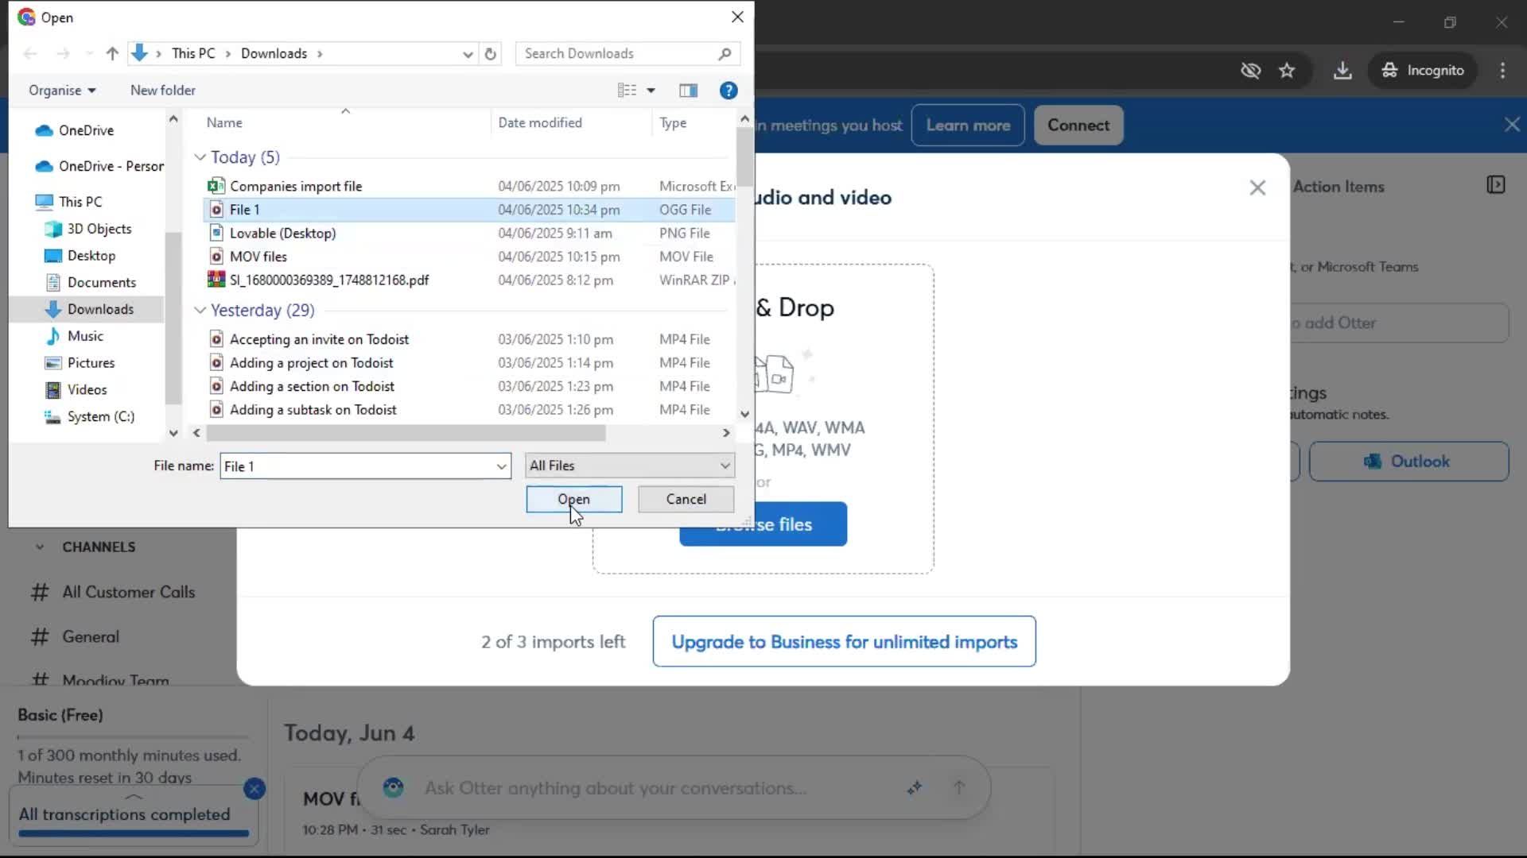This screenshot has width=1527, height=858.
Task: Open the Organise dropdown menu
Action: click(62, 91)
